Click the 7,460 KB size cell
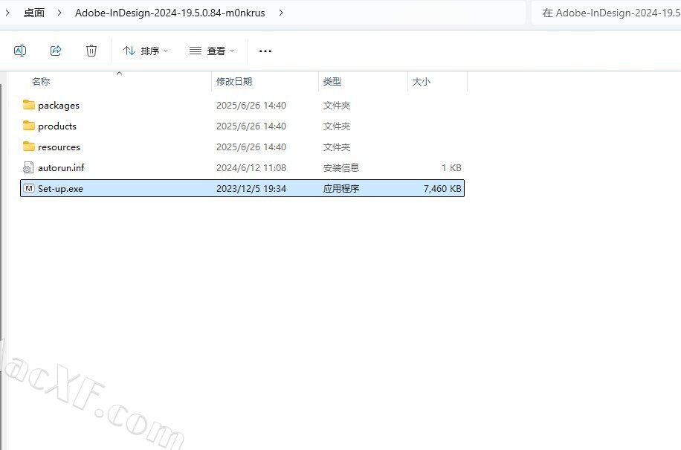 coord(442,188)
